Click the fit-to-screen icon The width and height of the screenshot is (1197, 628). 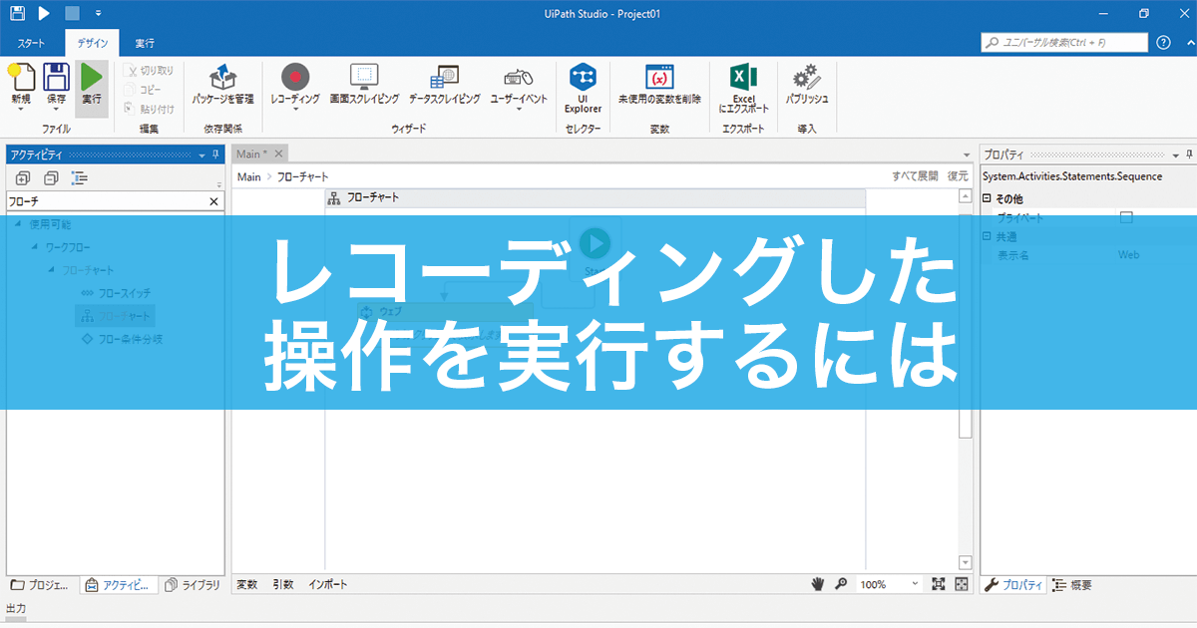pyautogui.click(x=939, y=584)
